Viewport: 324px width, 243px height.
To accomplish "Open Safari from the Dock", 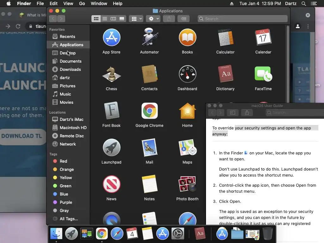I will coord(117,234).
